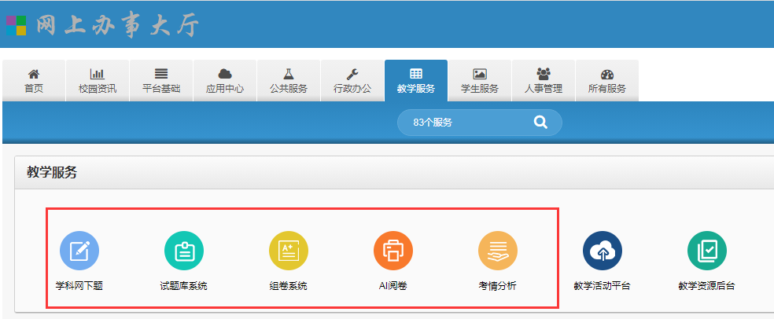Show the 所有服务 tab

tap(607, 80)
